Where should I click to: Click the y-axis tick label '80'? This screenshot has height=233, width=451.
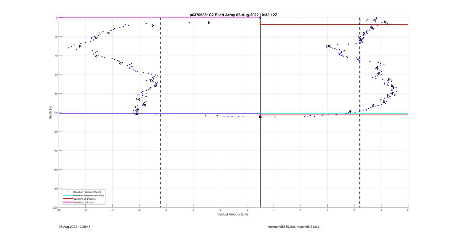pyautogui.click(x=56, y=94)
